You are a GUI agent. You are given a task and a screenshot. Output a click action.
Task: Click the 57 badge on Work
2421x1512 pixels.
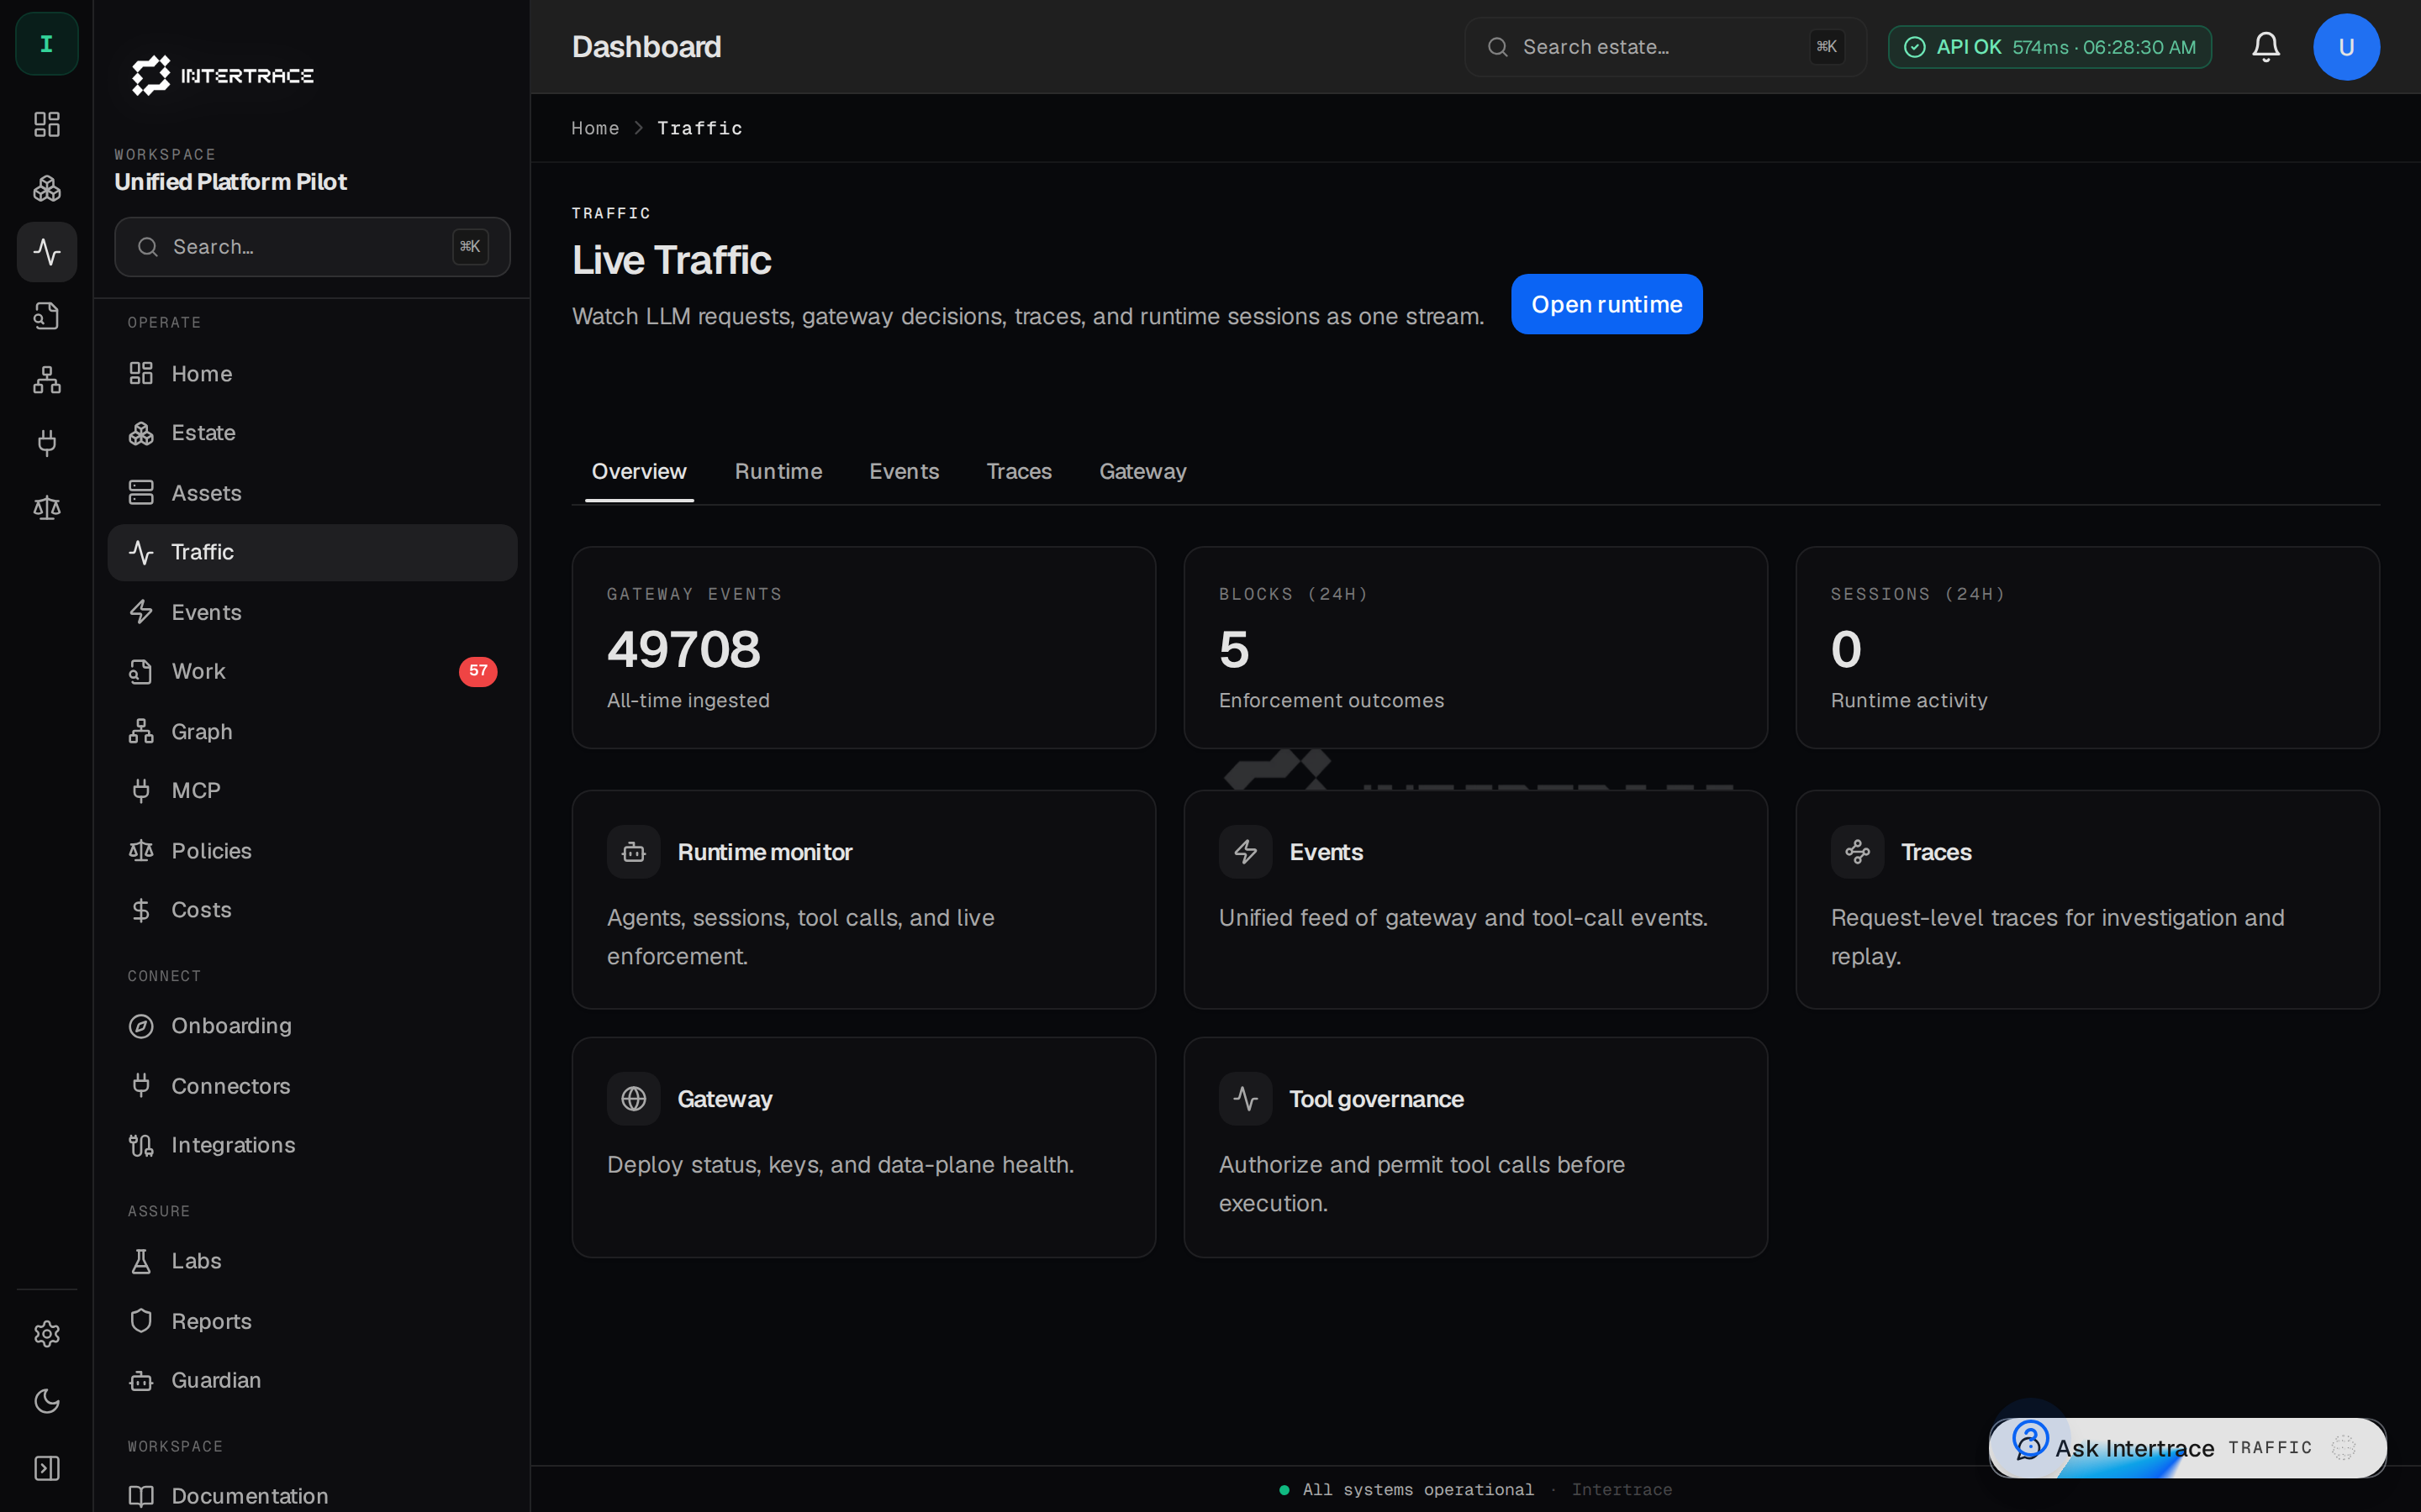point(478,671)
